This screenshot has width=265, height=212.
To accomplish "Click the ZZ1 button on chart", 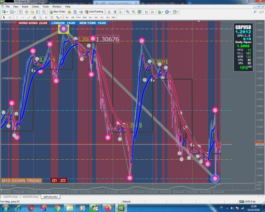I will coord(54,181).
